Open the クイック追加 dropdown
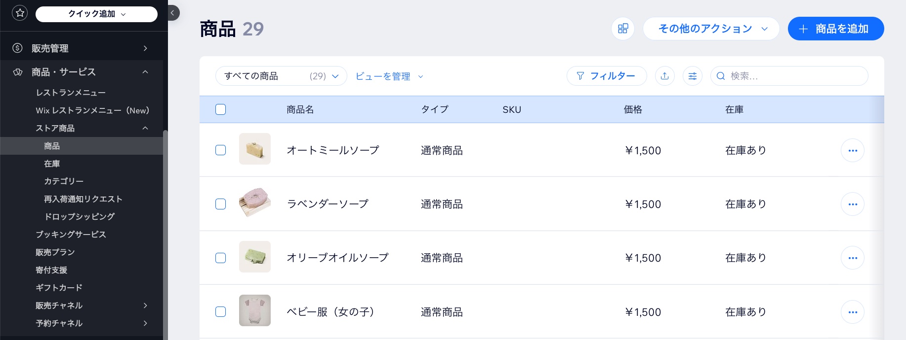Image resolution: width=906 pixels, height=340 pixels. tap(96, 14)
